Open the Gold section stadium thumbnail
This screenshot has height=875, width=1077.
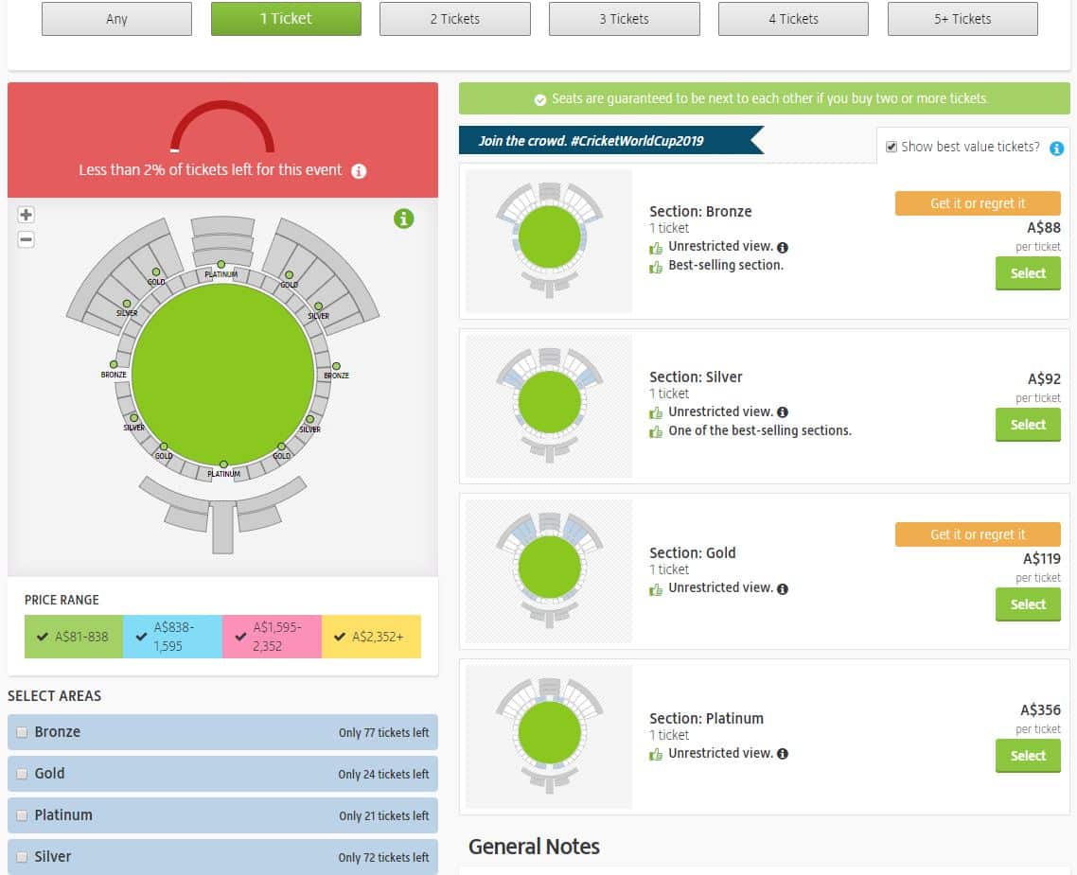click(x=549, y=572)
